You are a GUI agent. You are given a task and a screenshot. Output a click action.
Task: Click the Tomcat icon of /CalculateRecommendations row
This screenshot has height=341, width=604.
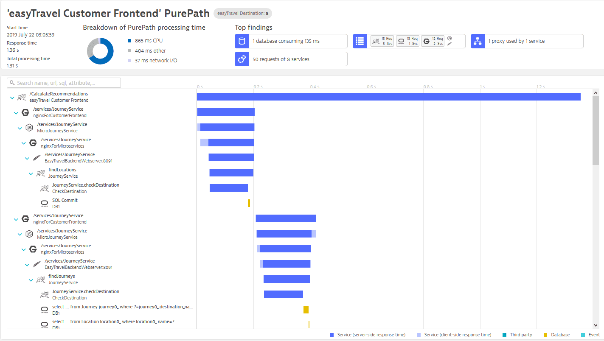coord(22,97)
